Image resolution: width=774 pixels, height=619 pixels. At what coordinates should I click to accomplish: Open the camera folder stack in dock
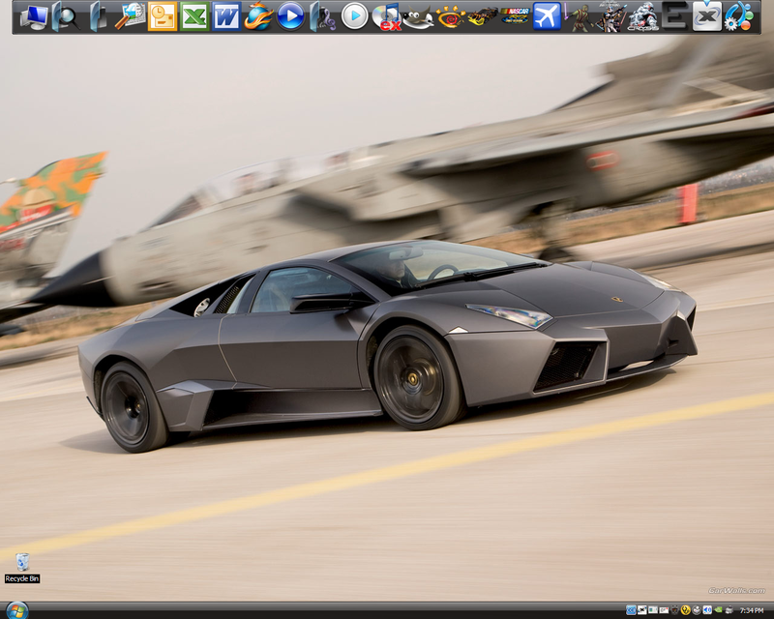click(x=99, y=16)
